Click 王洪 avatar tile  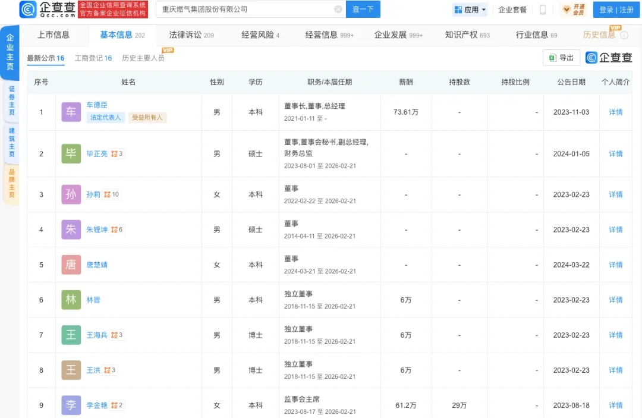tap(71, 370)
